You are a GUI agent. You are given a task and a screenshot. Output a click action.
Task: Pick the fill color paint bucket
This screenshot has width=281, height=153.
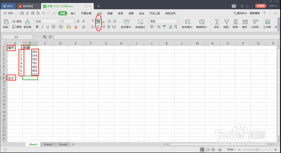(x=68, y=27)
